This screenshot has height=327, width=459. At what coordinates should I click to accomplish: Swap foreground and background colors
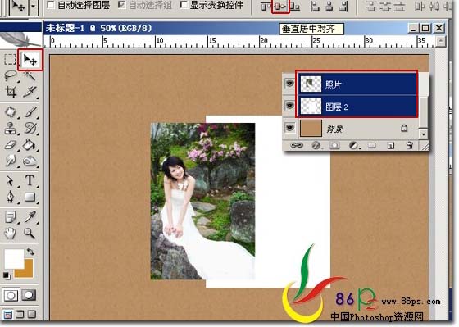click(30, 251)
